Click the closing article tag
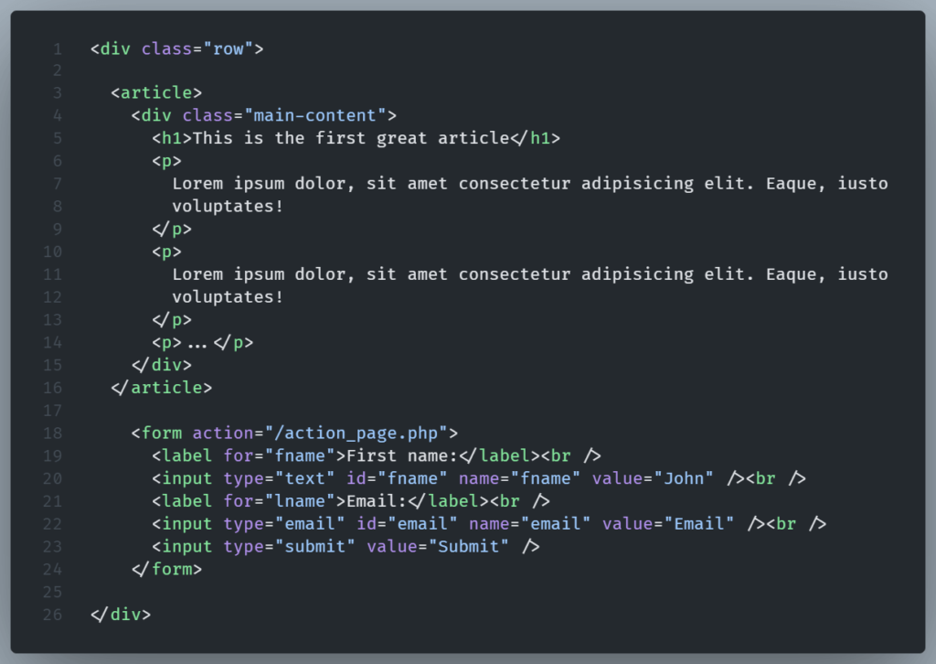Image resolution: width=936 pixels, height=664 pixels. coord(162,388)
